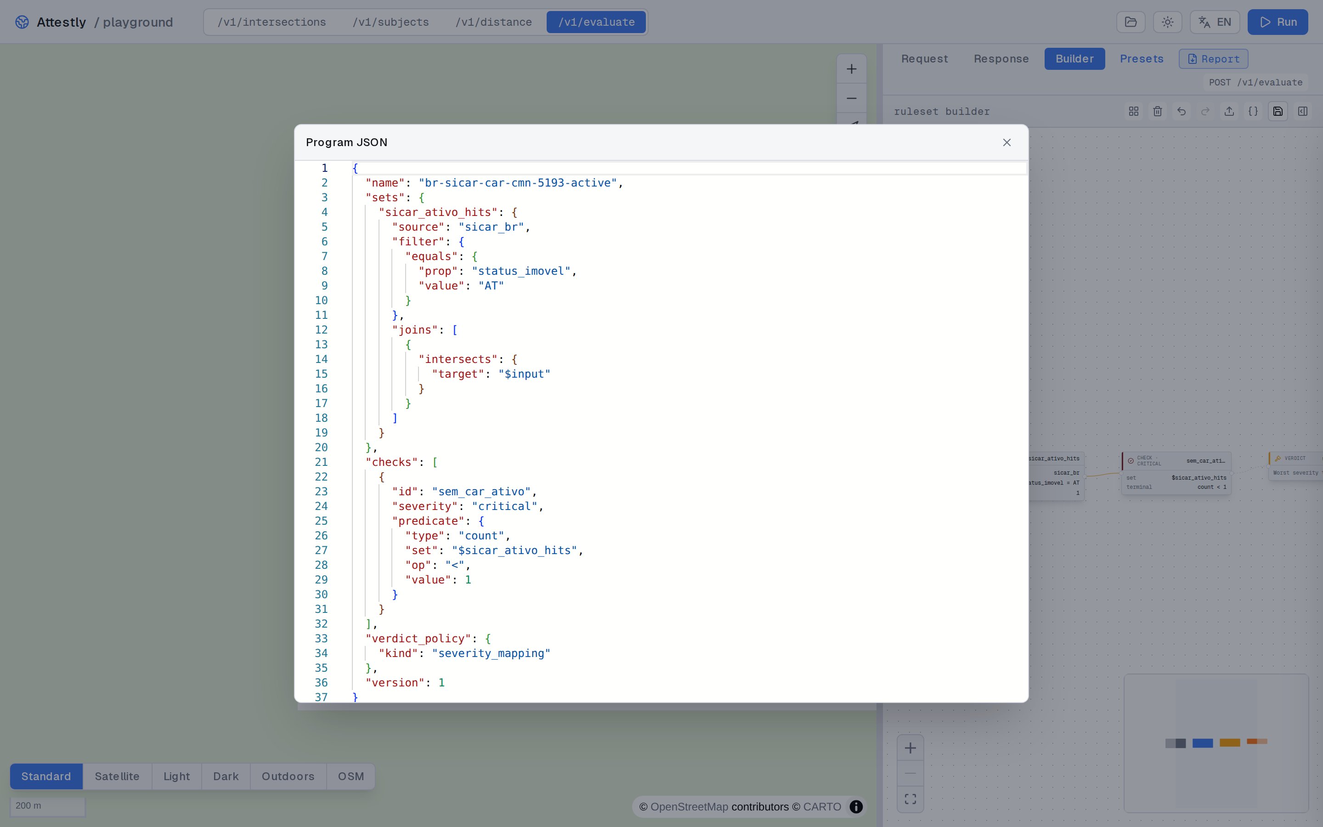Click line number 21 in the gutter
Image resolution: width=1323 pixels, height=827 pixels.
(x=322, y=462)
